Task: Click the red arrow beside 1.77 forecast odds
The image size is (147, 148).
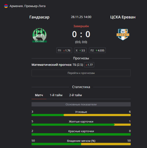Action: pyautogui.click(x=87, y=65)
